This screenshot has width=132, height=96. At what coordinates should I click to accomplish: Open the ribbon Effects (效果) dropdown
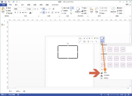[x=84, y=13]
